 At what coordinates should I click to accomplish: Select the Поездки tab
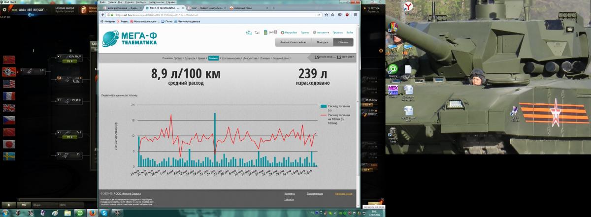point(322,42)
